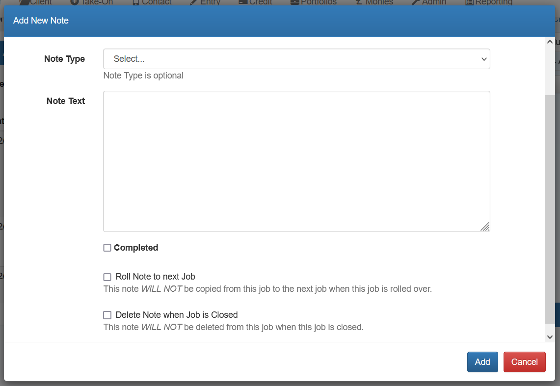Tick the Completed checkbox
Viewport: 560px width, 386px height.
point(107,248)
